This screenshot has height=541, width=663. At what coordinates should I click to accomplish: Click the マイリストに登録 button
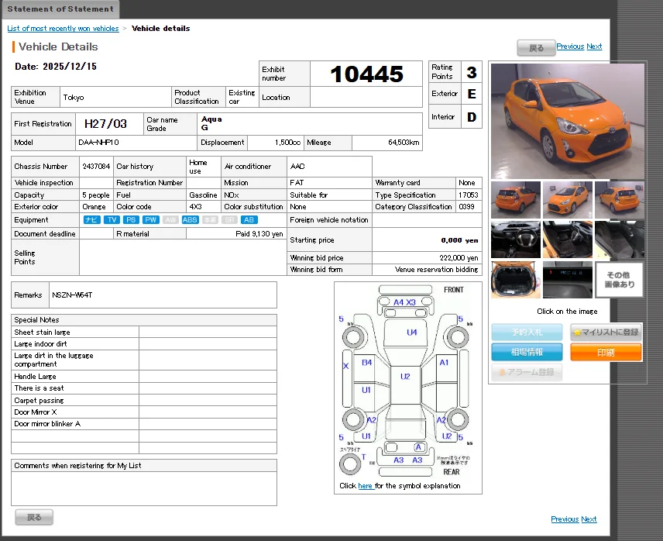click(606, 332)
